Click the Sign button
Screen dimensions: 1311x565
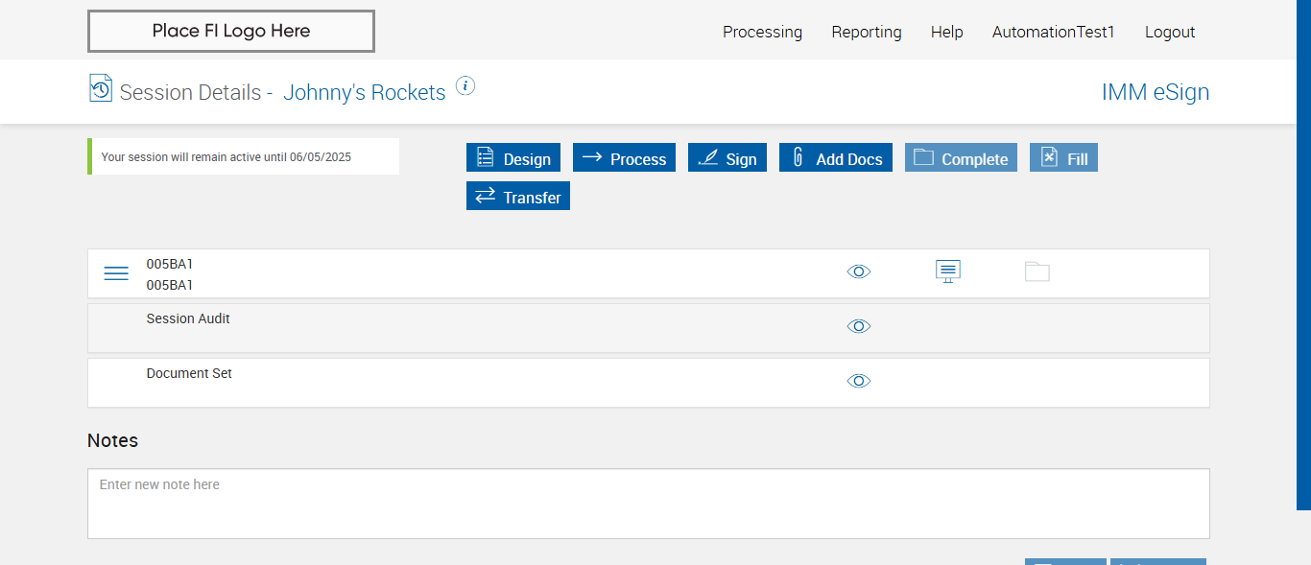tap(727, 158)
